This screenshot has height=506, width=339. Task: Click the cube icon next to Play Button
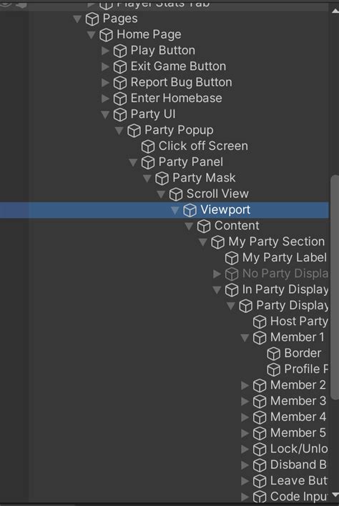[x=120, y=51]
